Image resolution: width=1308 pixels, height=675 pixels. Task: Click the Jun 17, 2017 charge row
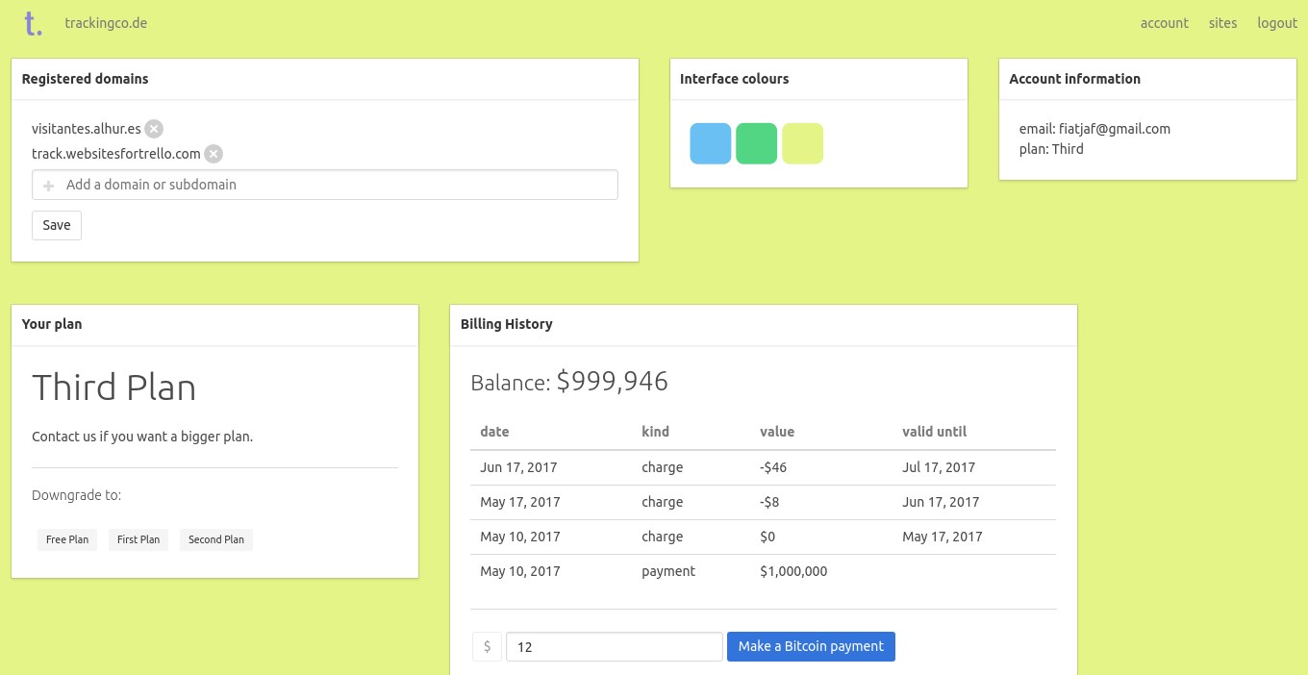(763, 467)
